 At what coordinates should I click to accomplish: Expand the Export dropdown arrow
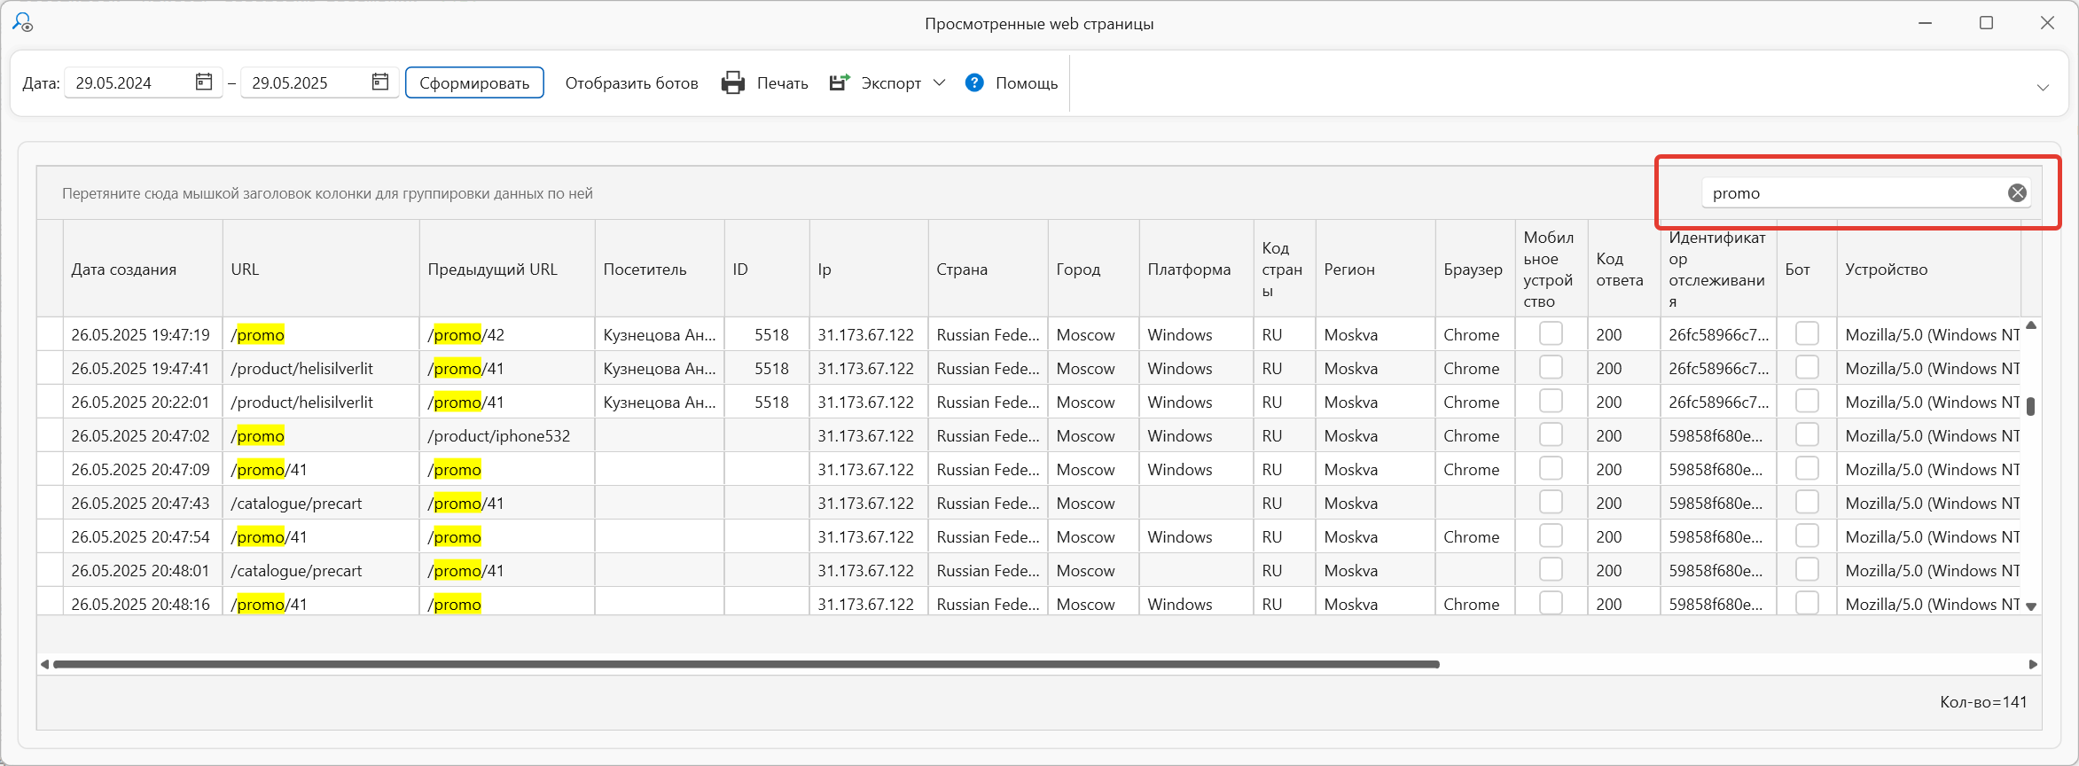(x=939, y=82)
